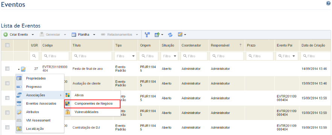
Task: Check the Contratação de DJ row
Action: click(x=7, y=127)
